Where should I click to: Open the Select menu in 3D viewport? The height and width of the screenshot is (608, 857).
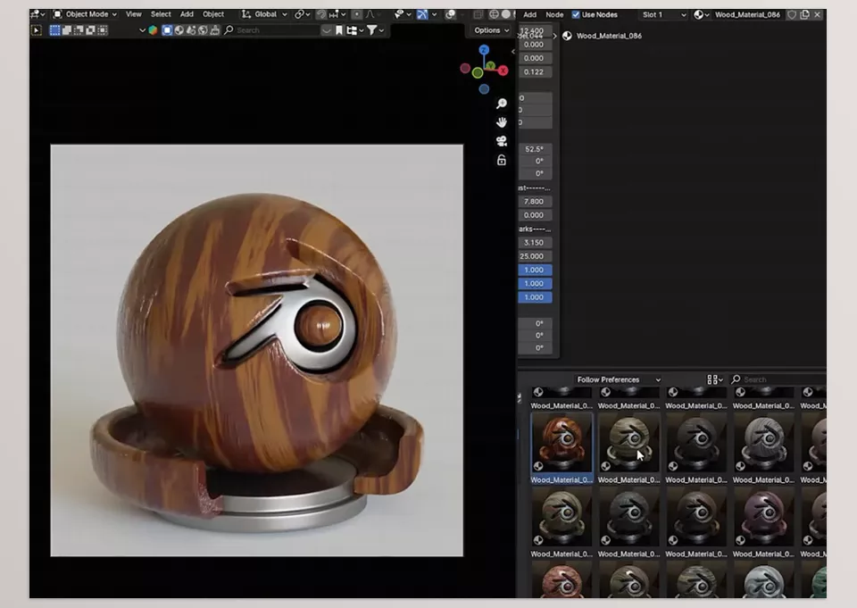[161, 14]
